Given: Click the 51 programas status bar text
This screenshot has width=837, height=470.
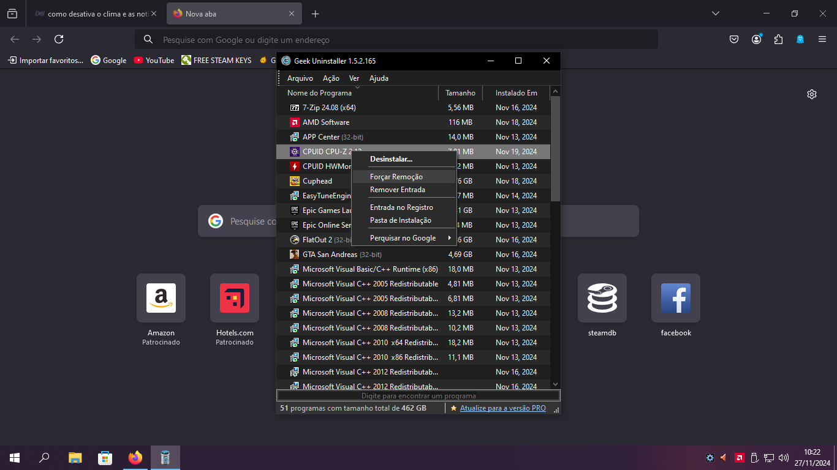Looking at the screenshot, I should tap(353, 408).
